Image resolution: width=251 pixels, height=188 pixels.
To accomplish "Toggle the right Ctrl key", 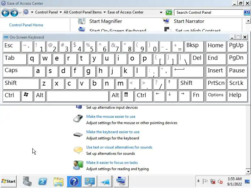I will pos(144,96).
